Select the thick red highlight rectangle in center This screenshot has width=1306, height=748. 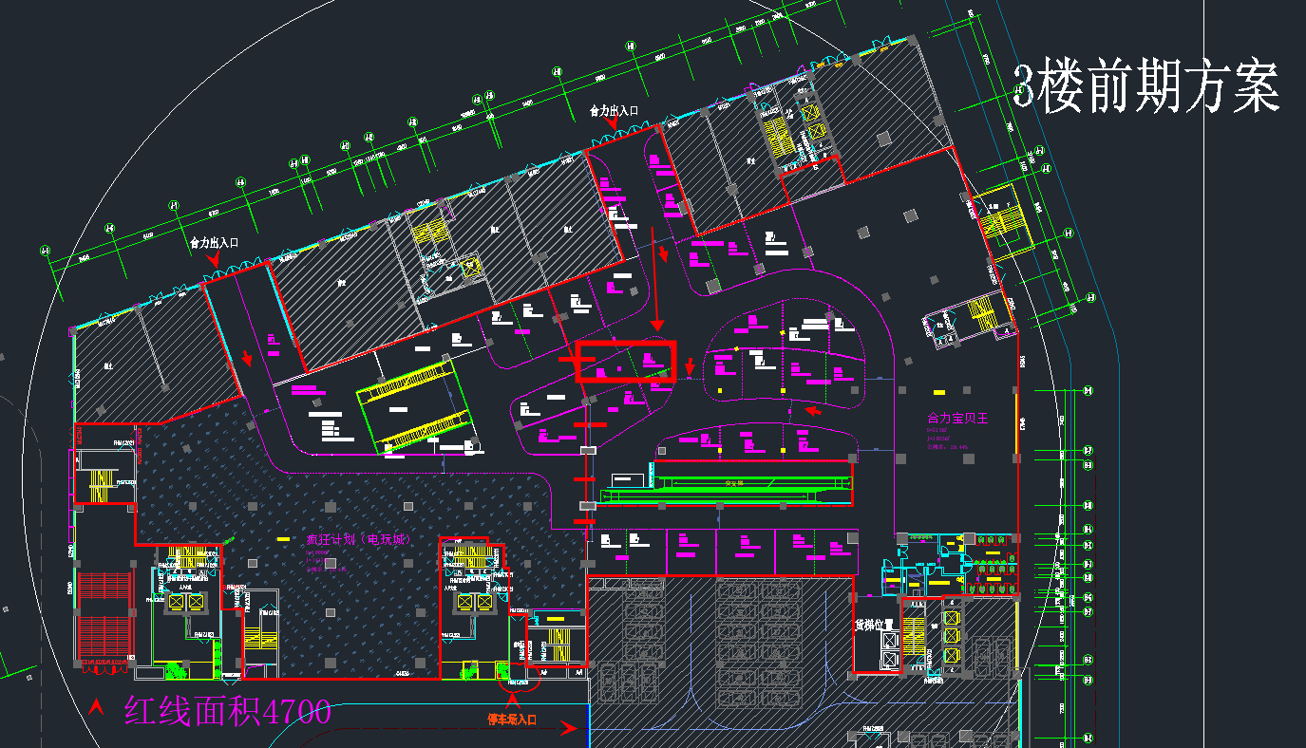pyautogui.click(x=625, y=362)
